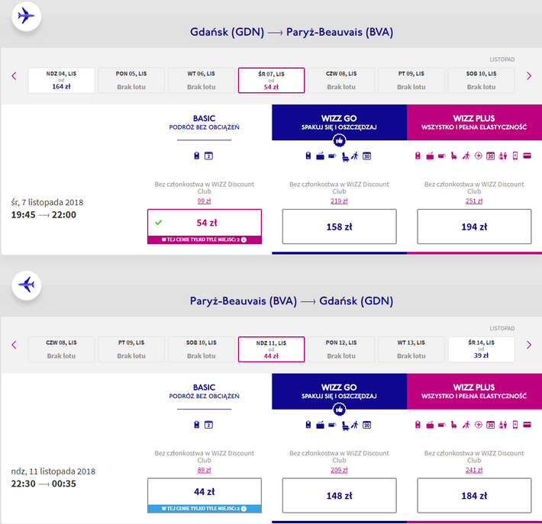
Task: Click return WIZZ PLUS column header
Action: coord(474,391)
